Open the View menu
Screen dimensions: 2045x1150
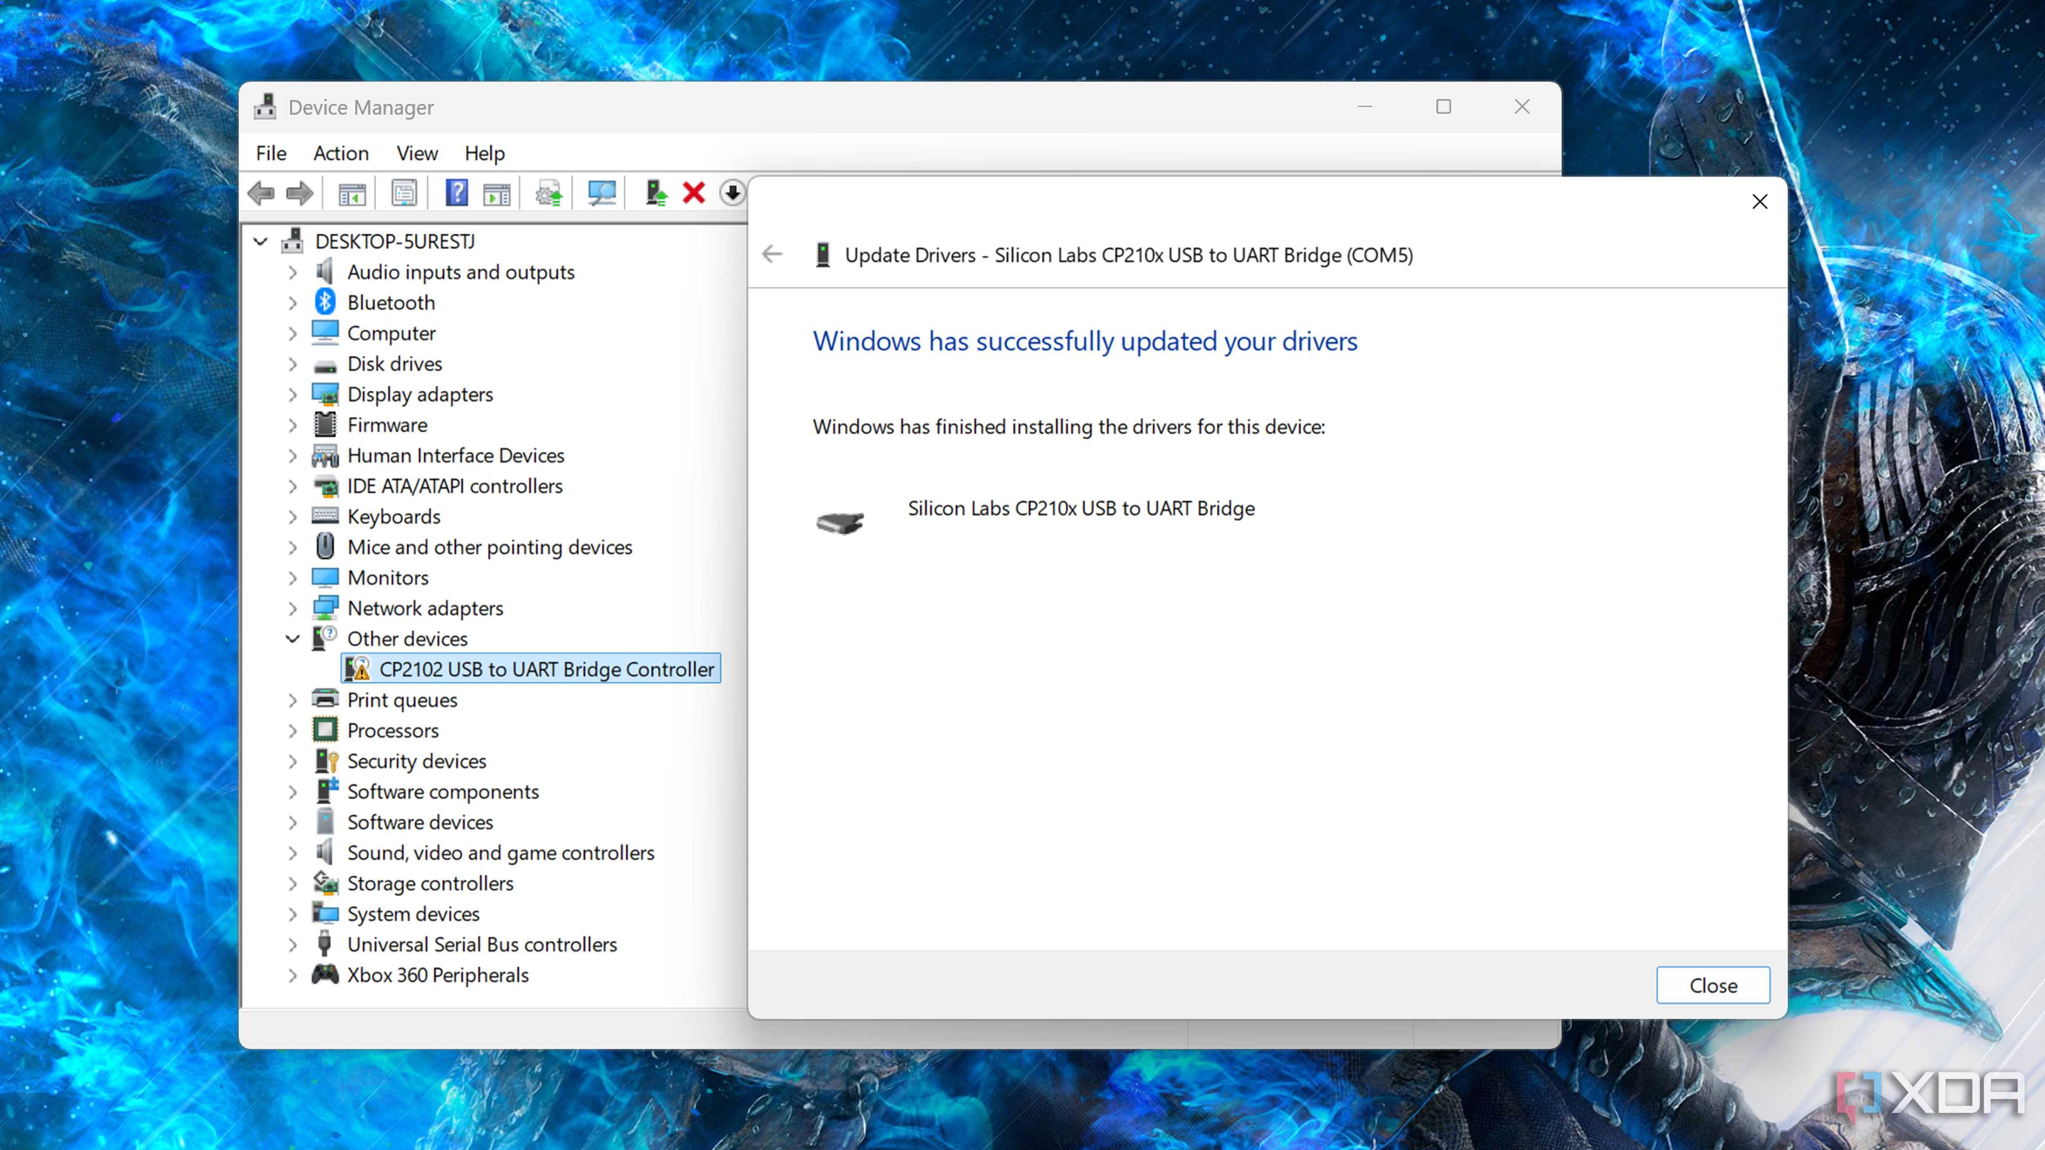tap(417, 152)
